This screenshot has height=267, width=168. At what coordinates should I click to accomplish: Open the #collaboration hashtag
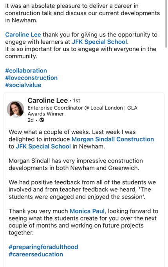[26, 71]
